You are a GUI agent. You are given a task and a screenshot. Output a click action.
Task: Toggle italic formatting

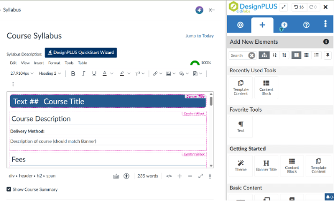coord(83,74)
